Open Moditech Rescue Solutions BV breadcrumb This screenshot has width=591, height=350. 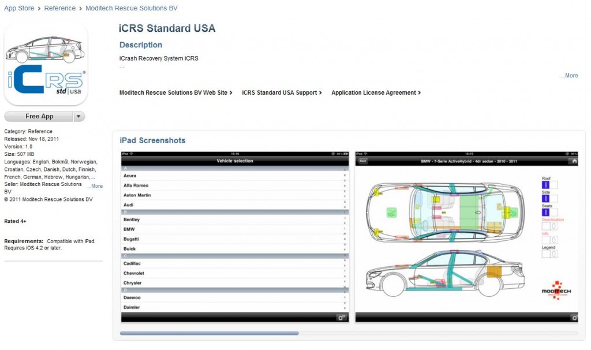point(132,8)
